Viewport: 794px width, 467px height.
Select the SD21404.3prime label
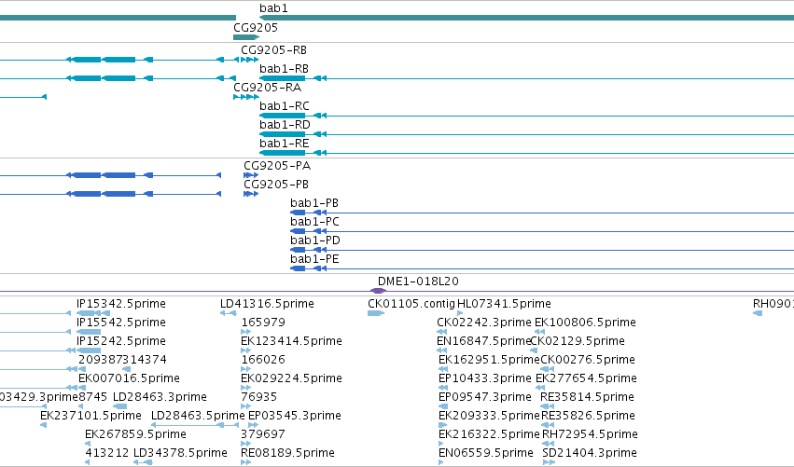[590, 454]
